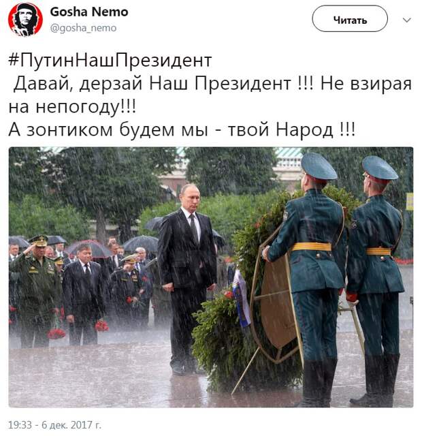This screenshot has height=436, width=422.
Task: Open the #ПутинНашПрезидент hashtag
Action: tap(110, 61)
